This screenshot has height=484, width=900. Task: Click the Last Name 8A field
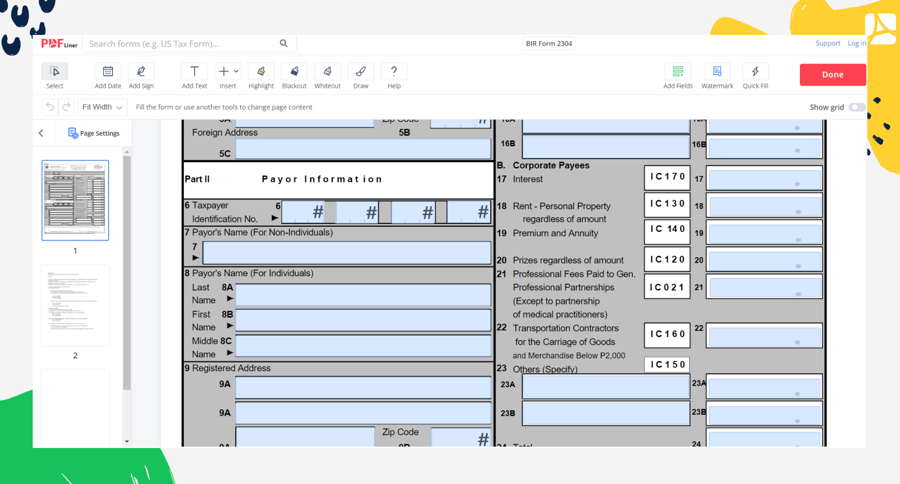tap(363, 294)
